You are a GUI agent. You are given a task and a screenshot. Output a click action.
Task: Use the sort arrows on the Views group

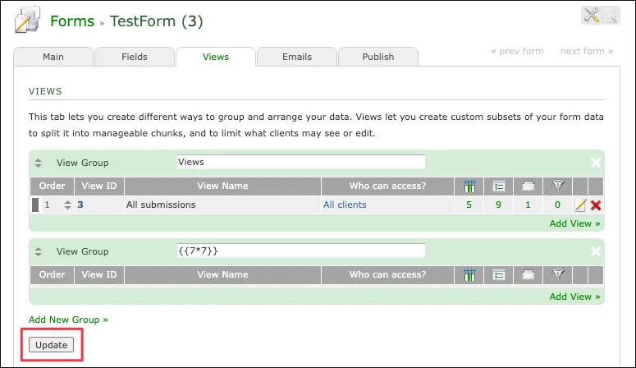(x=38, y=163)
